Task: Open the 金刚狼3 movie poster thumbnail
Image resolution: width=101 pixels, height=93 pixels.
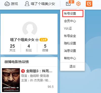Action: coord(11,80)
